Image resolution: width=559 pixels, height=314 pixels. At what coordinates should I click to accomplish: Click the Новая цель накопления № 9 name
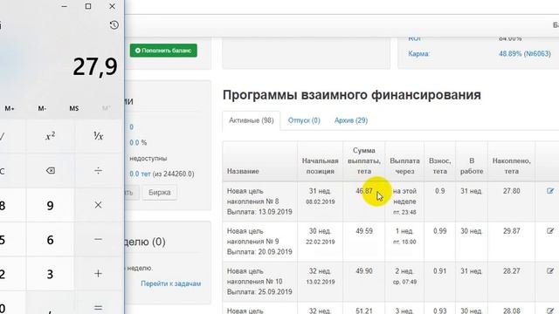[x=252, y=236]
